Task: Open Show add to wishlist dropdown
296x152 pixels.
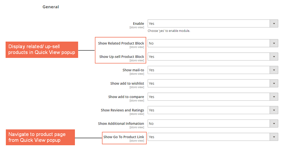Action: 209,84
